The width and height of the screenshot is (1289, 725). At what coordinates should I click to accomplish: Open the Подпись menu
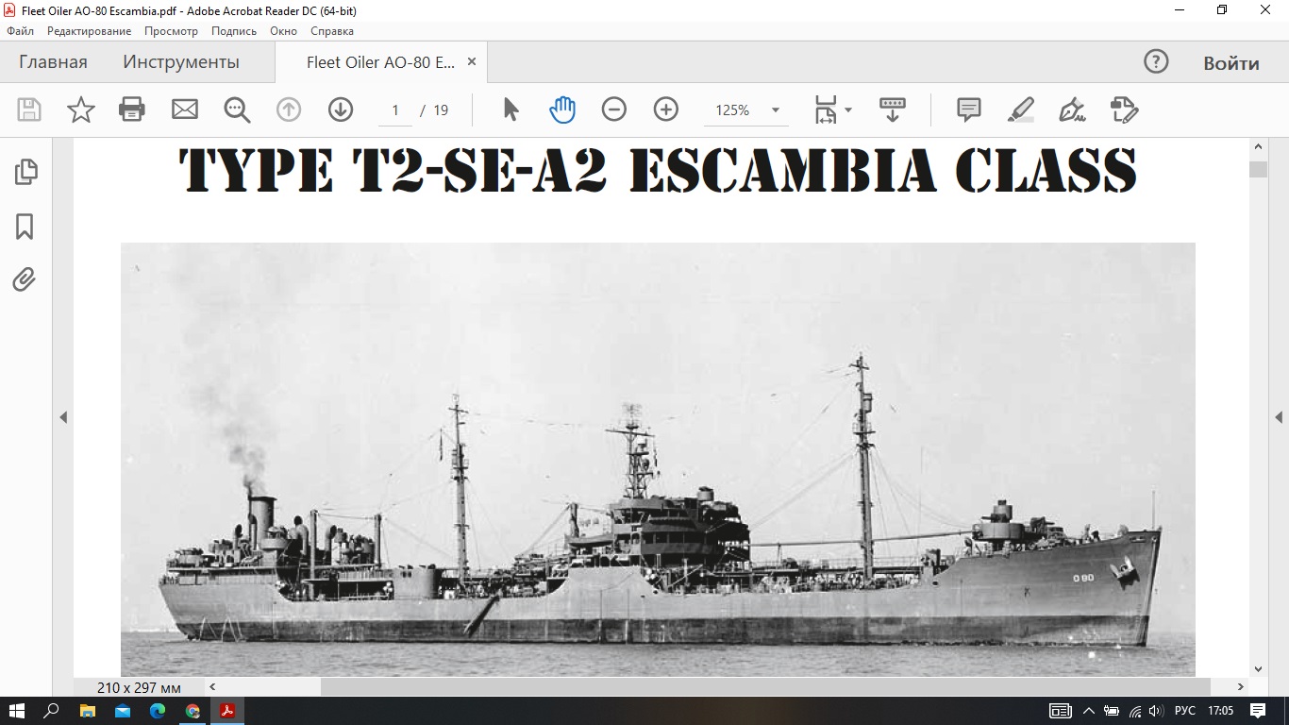click(x=234, y=31)
